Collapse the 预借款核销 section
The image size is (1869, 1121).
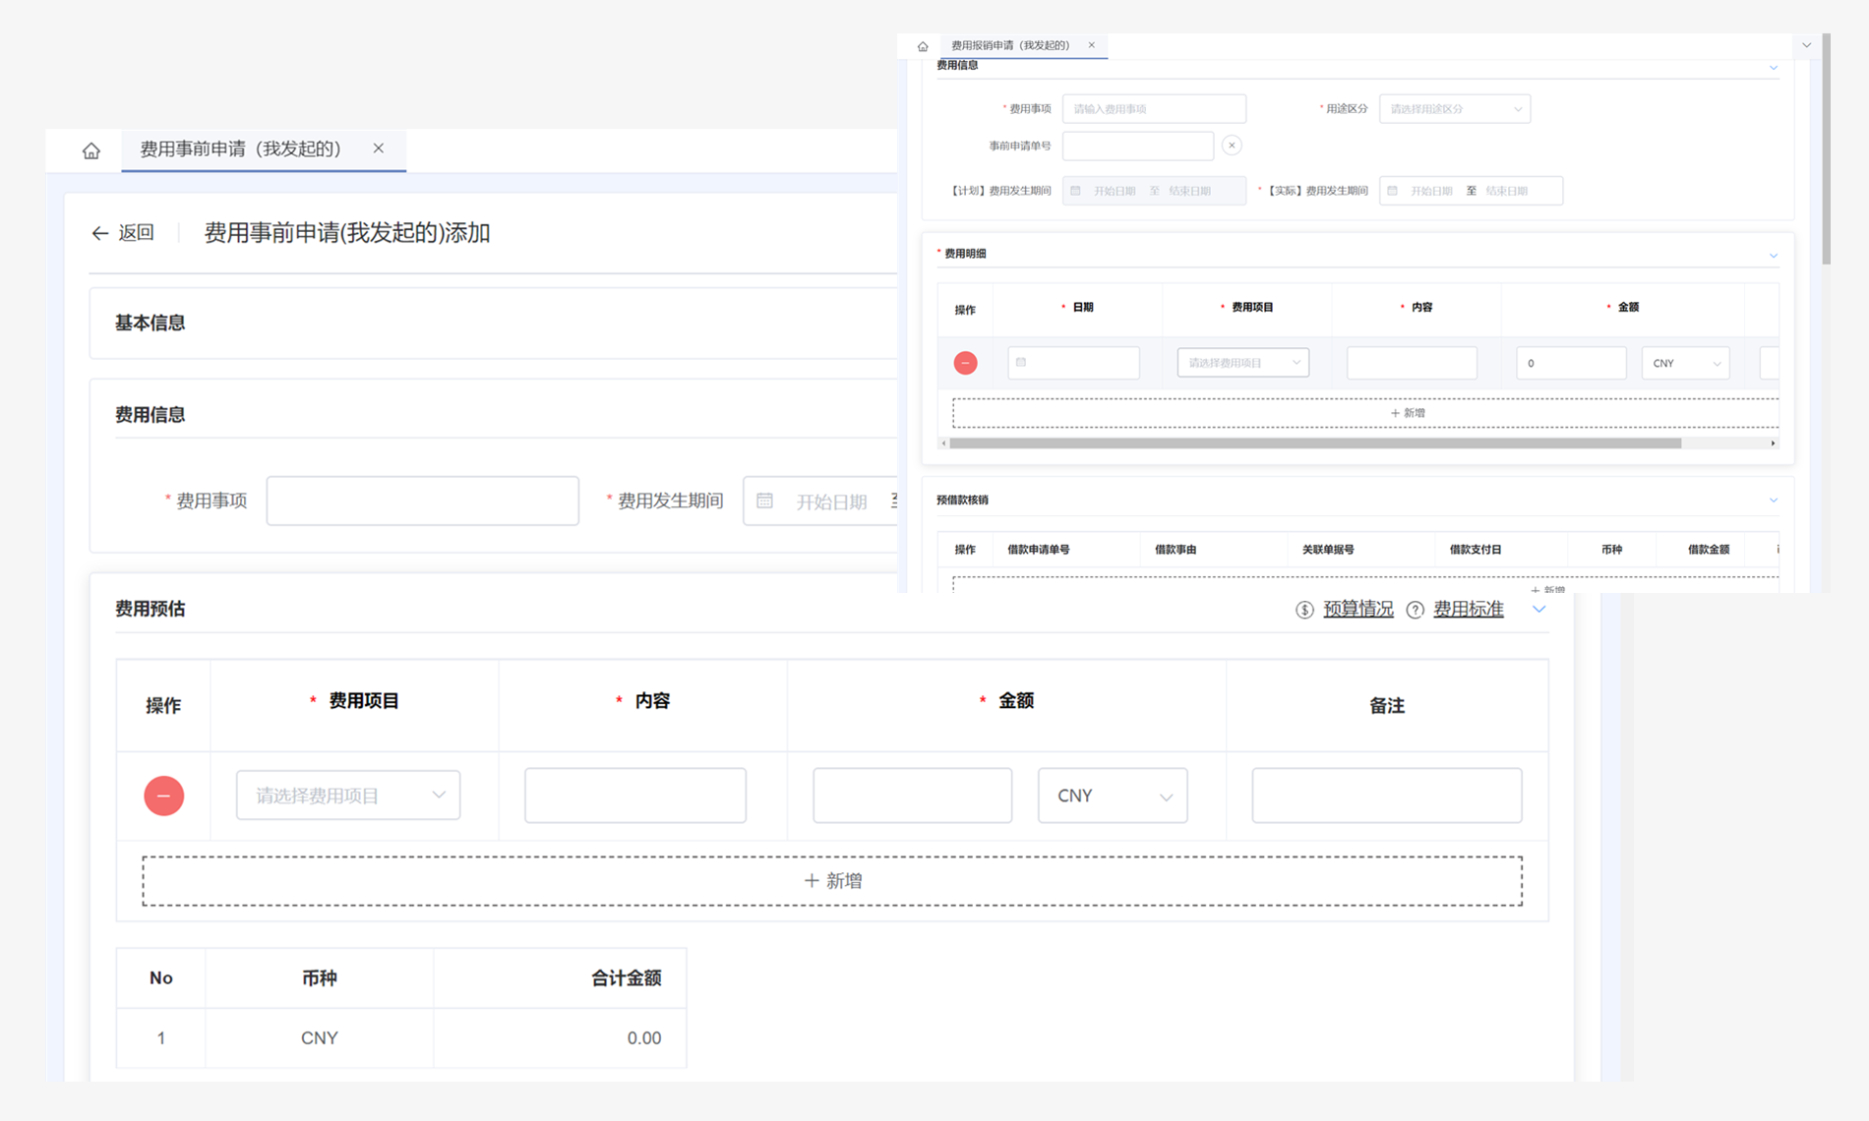1773,501
